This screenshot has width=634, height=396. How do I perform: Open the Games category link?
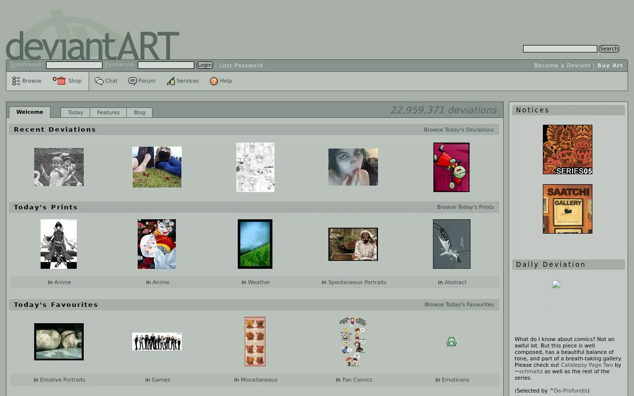pos(161,380)
